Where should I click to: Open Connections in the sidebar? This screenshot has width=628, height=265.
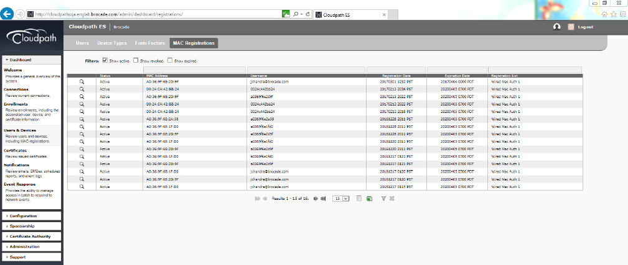click(16, 89)
